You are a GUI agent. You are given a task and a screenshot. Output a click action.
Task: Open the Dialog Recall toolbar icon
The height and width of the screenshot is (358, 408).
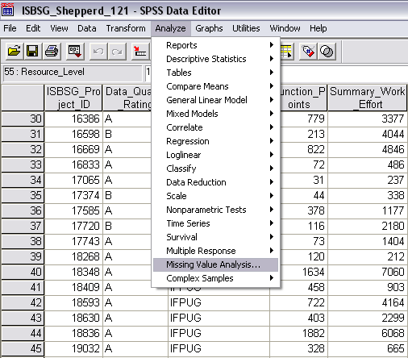click(x=74, y=51)
